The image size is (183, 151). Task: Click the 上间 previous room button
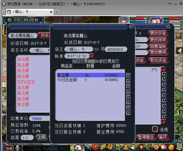[41, 137]
